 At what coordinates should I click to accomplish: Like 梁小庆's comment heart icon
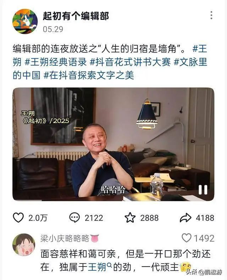click(x=187, y=238)
